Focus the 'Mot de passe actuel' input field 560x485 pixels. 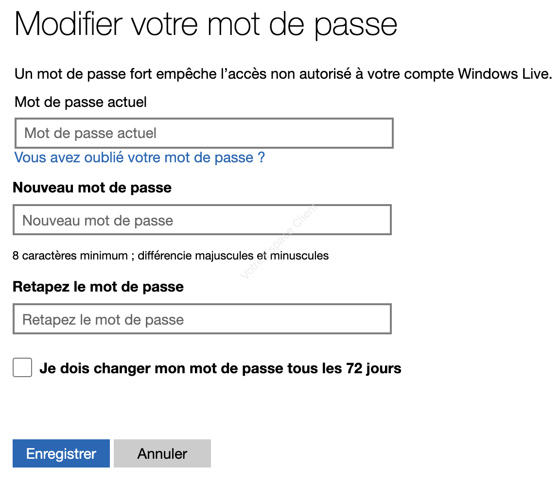click(x=204, y=133)
